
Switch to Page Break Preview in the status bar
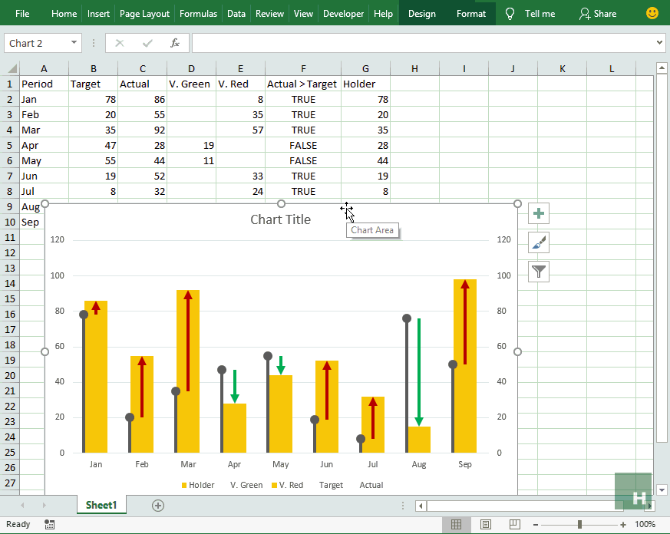pos(514,524)
